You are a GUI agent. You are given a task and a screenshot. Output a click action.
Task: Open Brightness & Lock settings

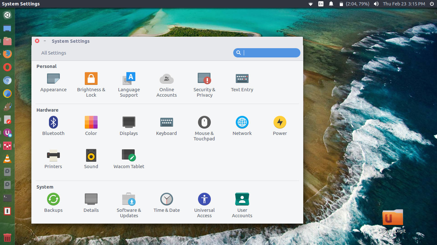click(x=91, y=83)
